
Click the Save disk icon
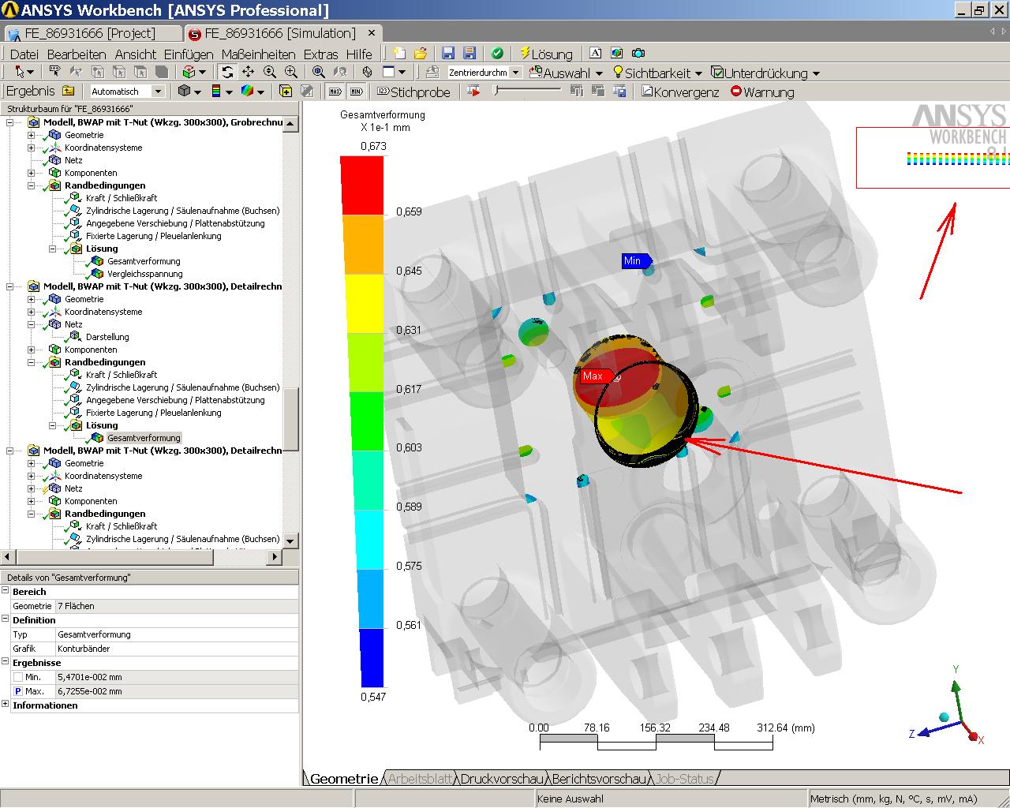(x=448, y=53)
